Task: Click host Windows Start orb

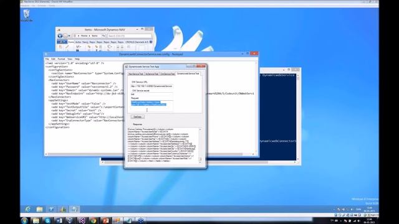Action: (x=24, y=220)
